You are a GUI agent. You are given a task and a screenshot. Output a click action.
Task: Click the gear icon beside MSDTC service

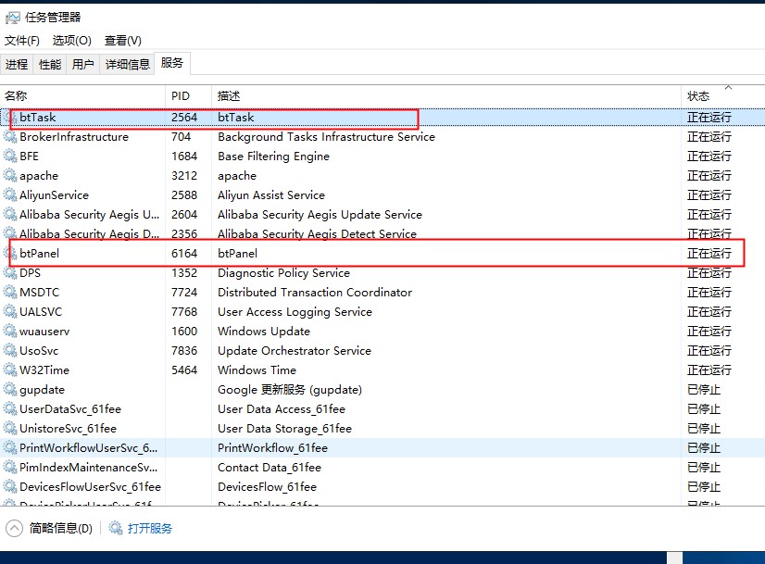10,293
